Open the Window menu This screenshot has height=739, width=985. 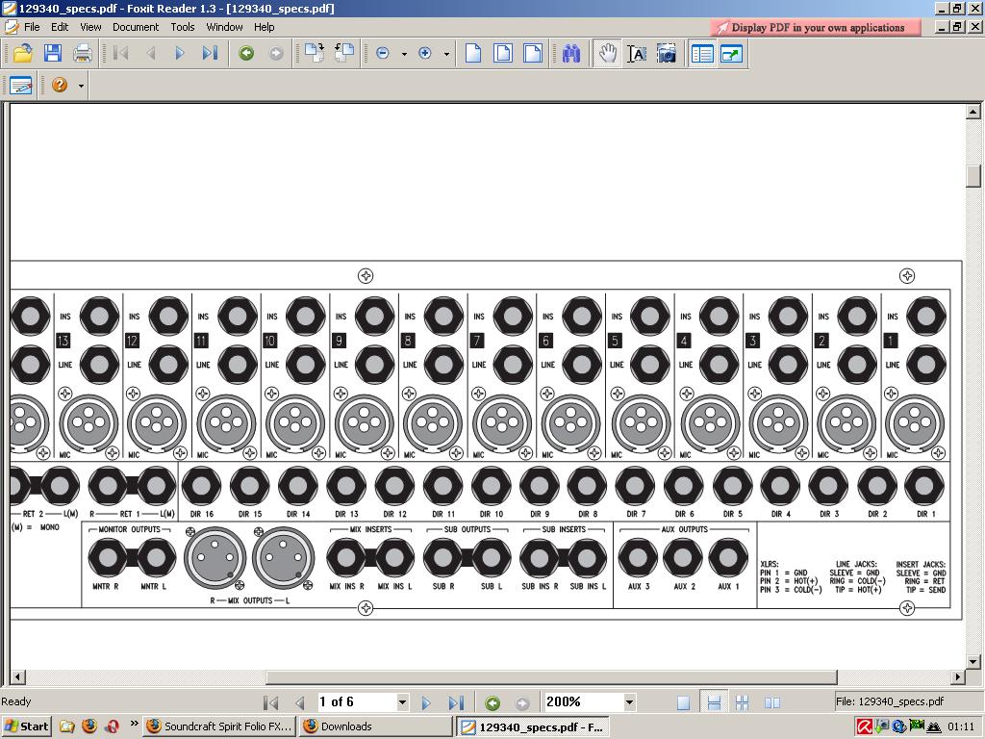pos(224,27)
